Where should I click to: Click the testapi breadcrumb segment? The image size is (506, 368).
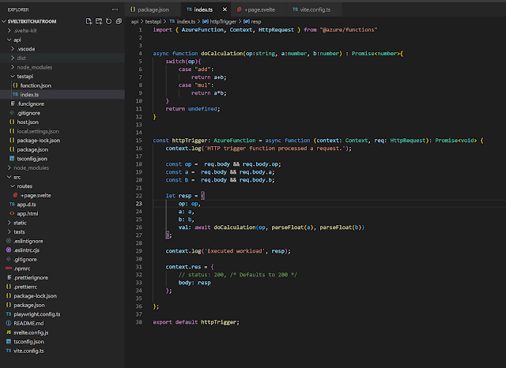153,21
